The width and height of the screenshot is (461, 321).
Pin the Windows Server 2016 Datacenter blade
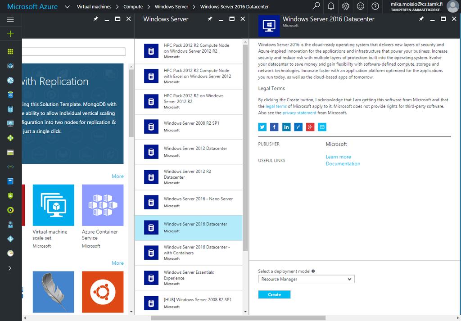click(421, 19)
